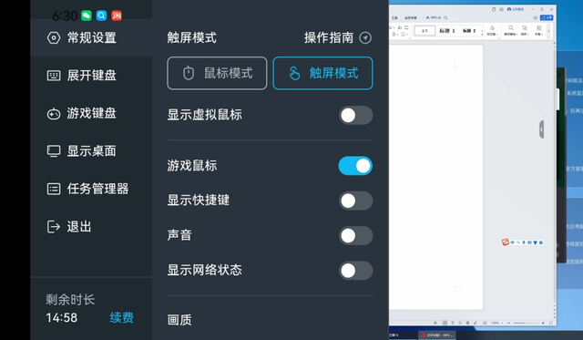The height and width of the screenshot is (340, 583).
Task: Expand the WPS styles gallery arrow
Action: pyautogui.click(x=482, y=34)
